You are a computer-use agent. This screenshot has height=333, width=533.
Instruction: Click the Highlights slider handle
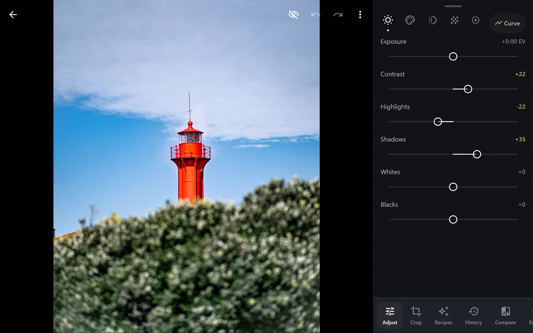438,122
